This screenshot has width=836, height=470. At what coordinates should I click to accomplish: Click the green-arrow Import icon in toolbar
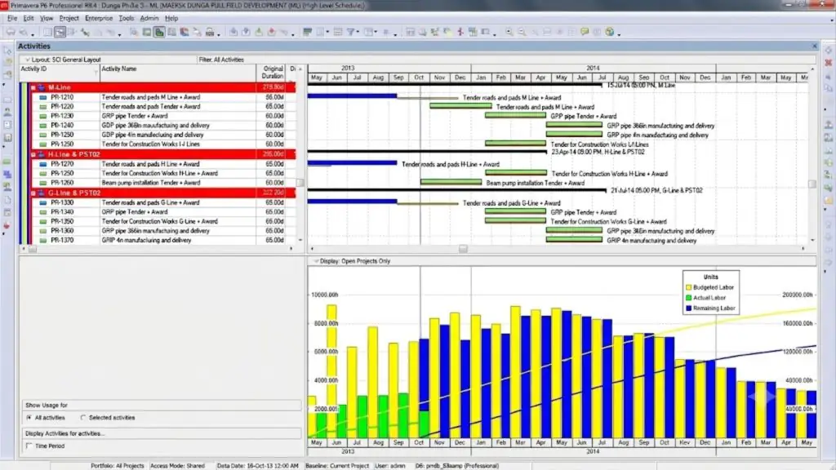pos(259,32)
